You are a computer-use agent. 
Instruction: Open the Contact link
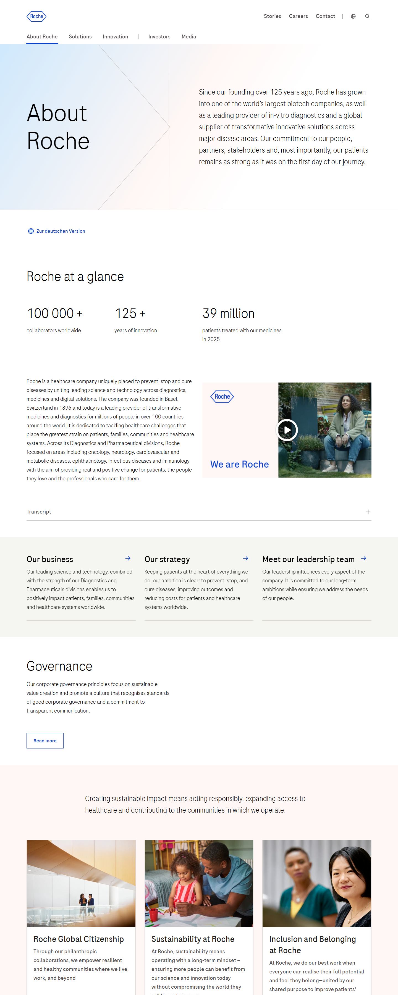[325, 16]
